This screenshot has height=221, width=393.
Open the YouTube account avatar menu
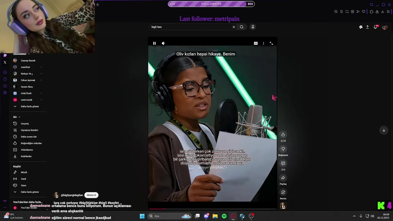pos(384,27)
